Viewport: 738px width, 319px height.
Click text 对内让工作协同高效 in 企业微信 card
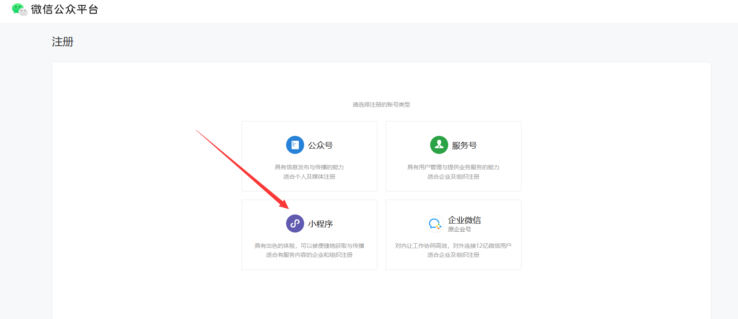coord(421,246)
